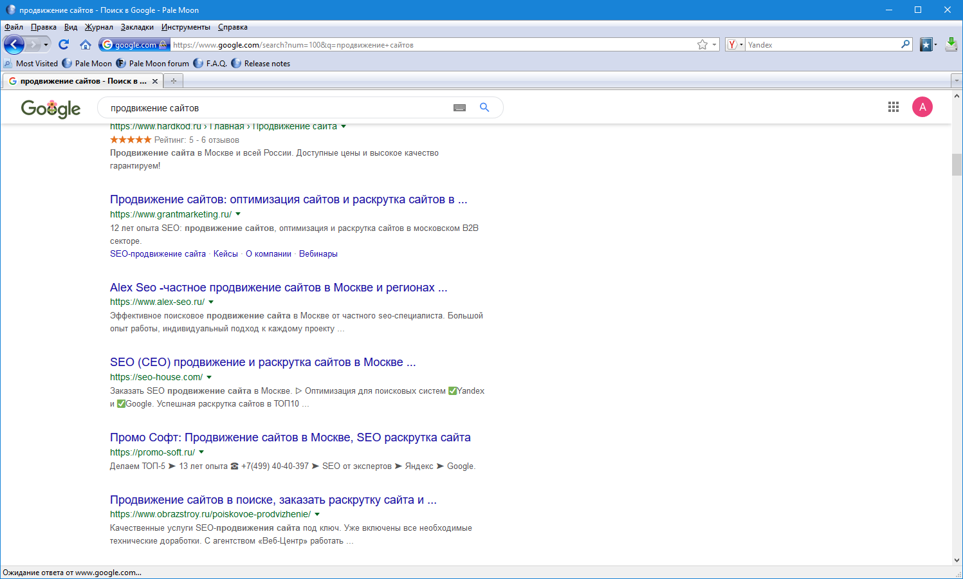Open the URL bar history dropdown
Image resolution: width=963 pixels, height=579 pixels.
(714, 44)
